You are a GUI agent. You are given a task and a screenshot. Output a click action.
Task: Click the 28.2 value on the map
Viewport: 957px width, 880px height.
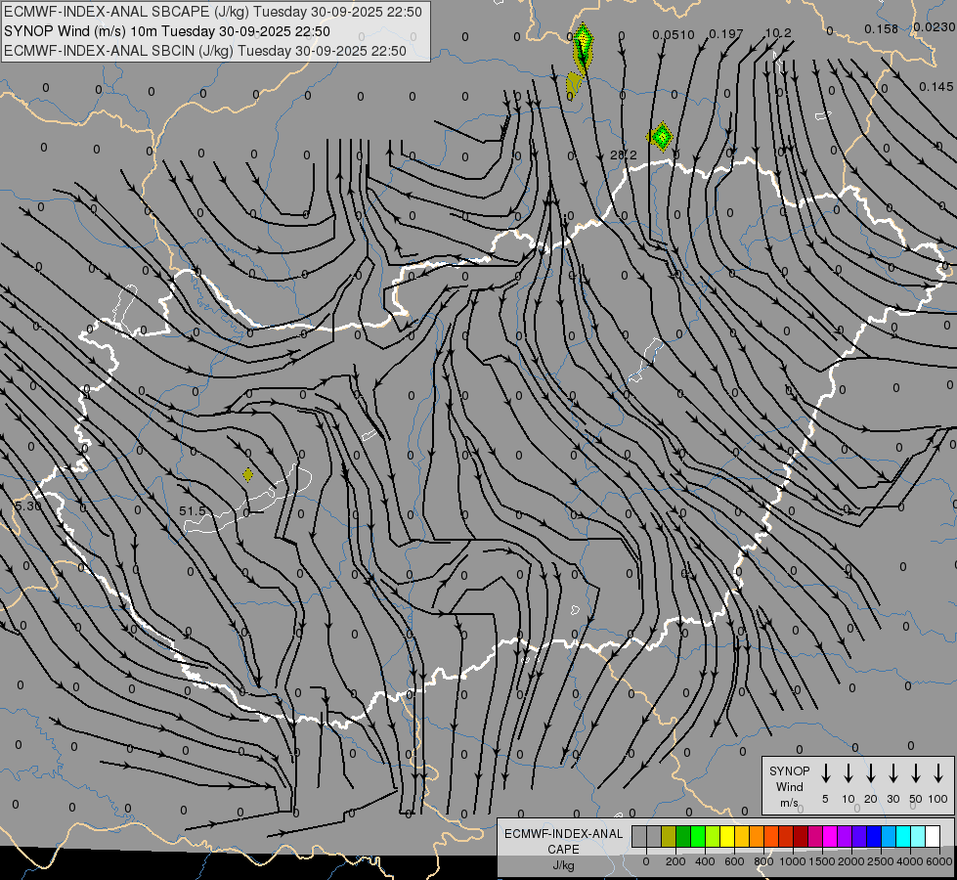point(623,155)
